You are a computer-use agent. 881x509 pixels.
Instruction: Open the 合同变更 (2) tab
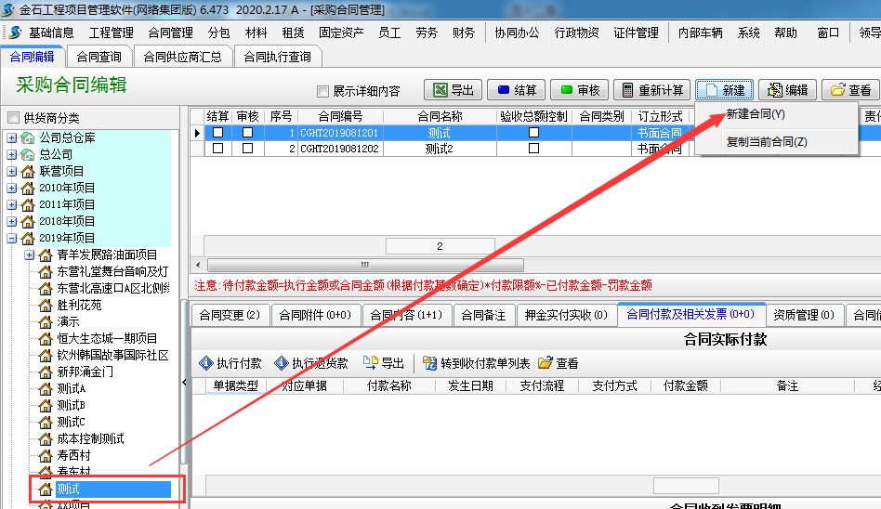229,315
